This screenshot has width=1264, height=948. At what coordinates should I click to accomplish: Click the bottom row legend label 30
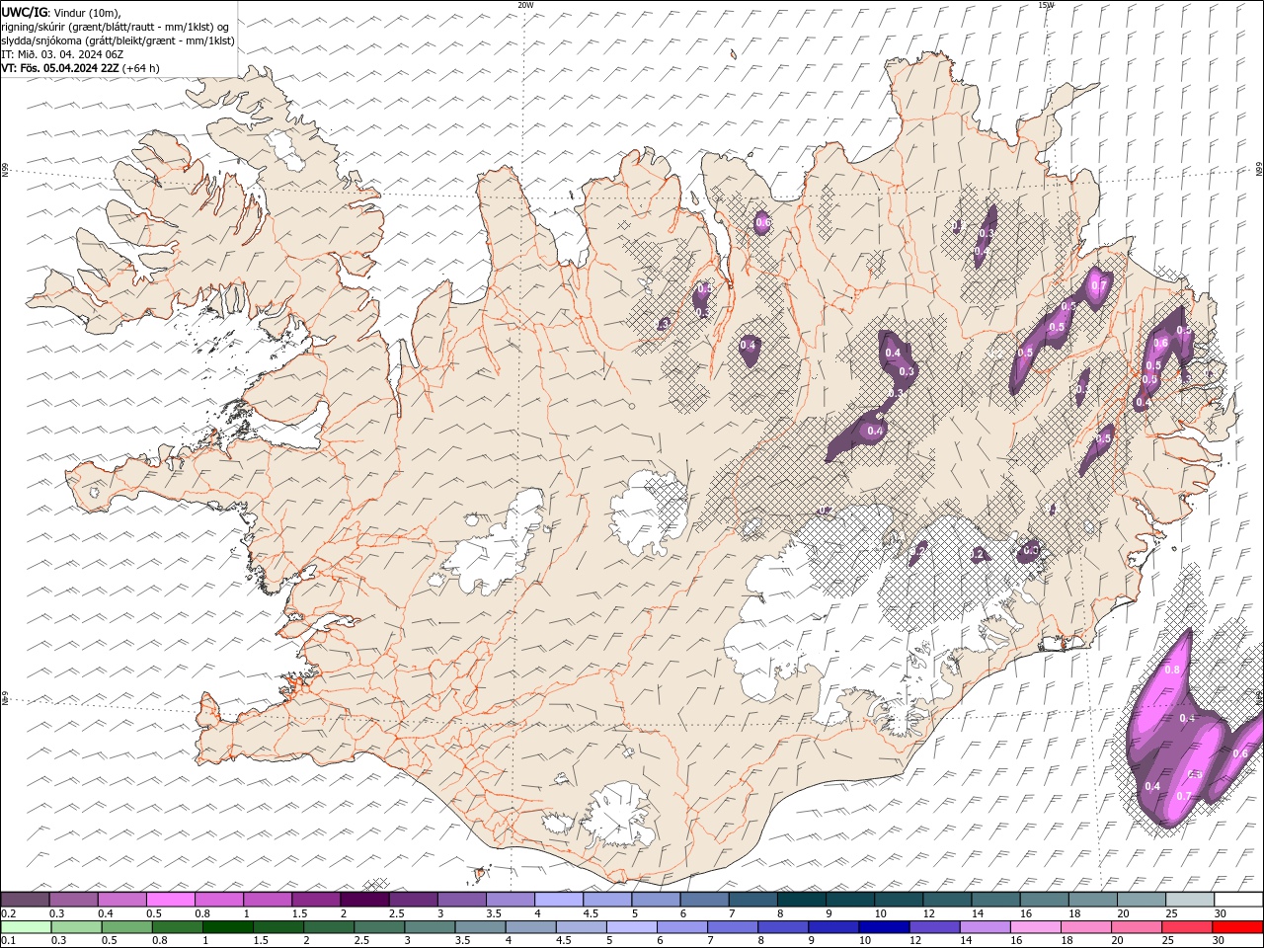coord(1218,941)
